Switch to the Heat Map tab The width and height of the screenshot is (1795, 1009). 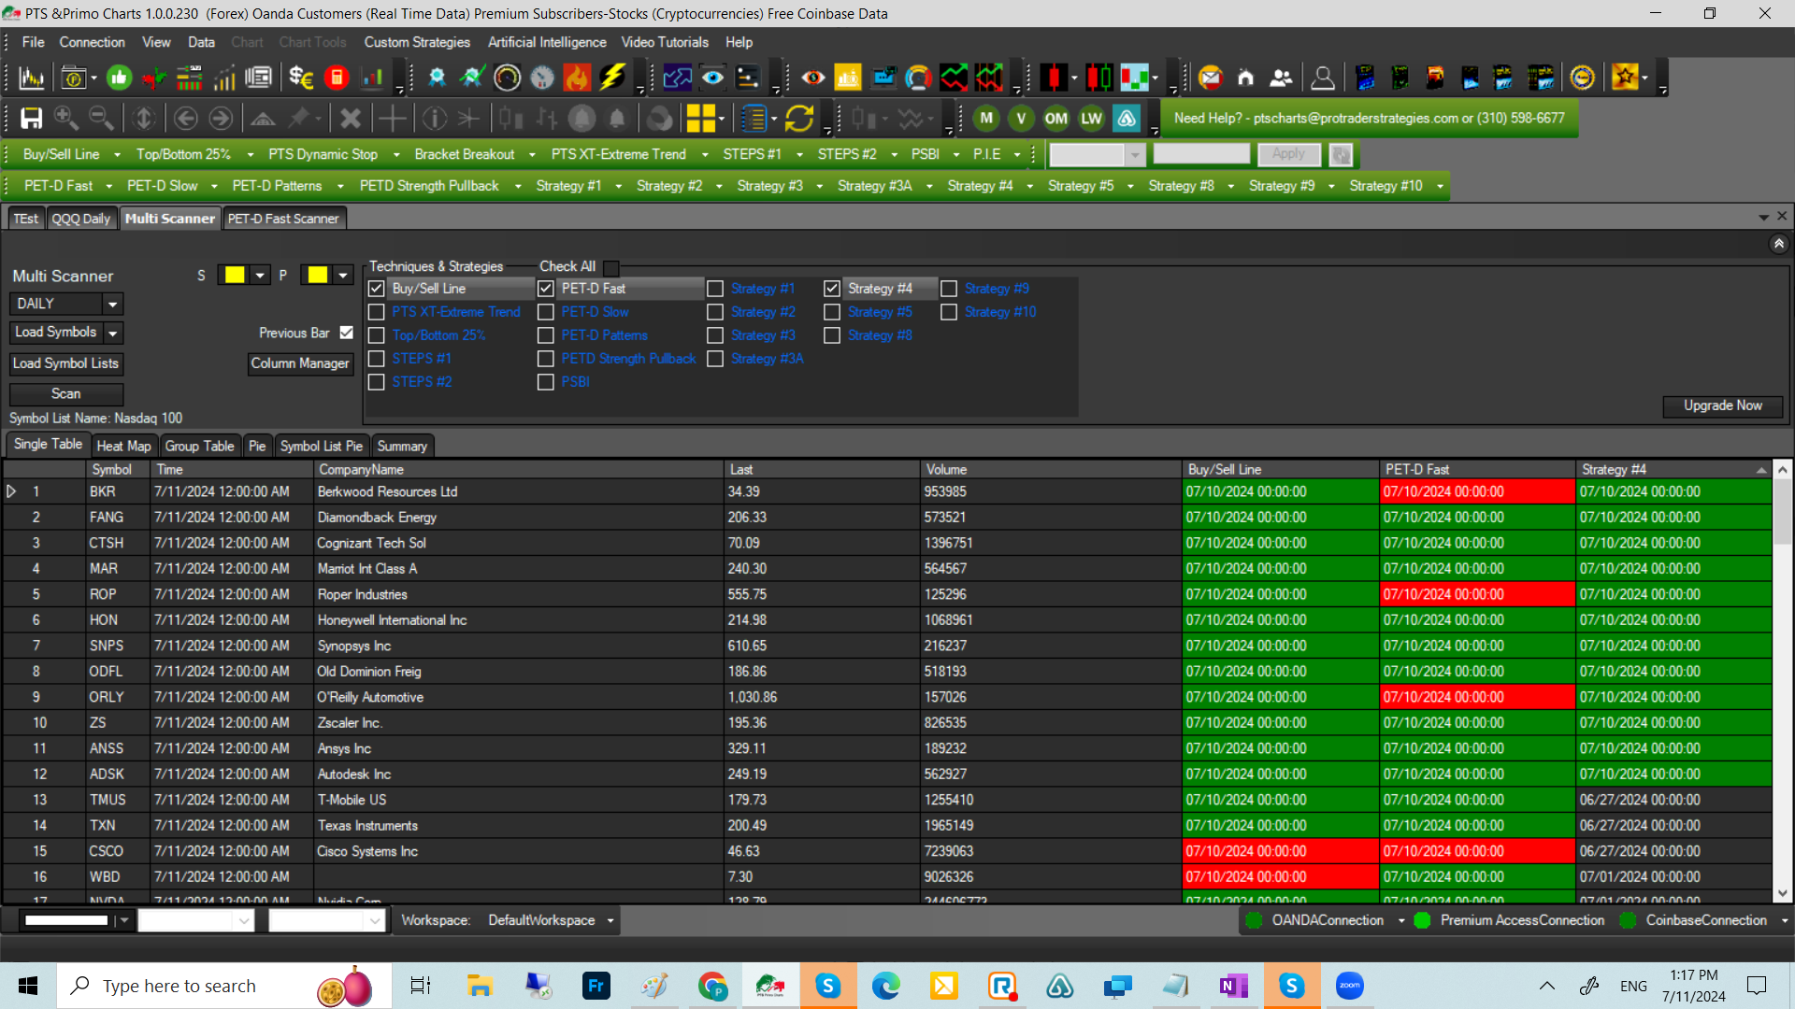(x=123, y=447)
